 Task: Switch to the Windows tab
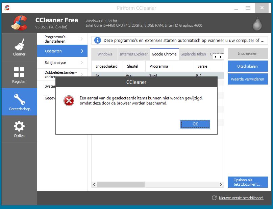pos(105,54)
